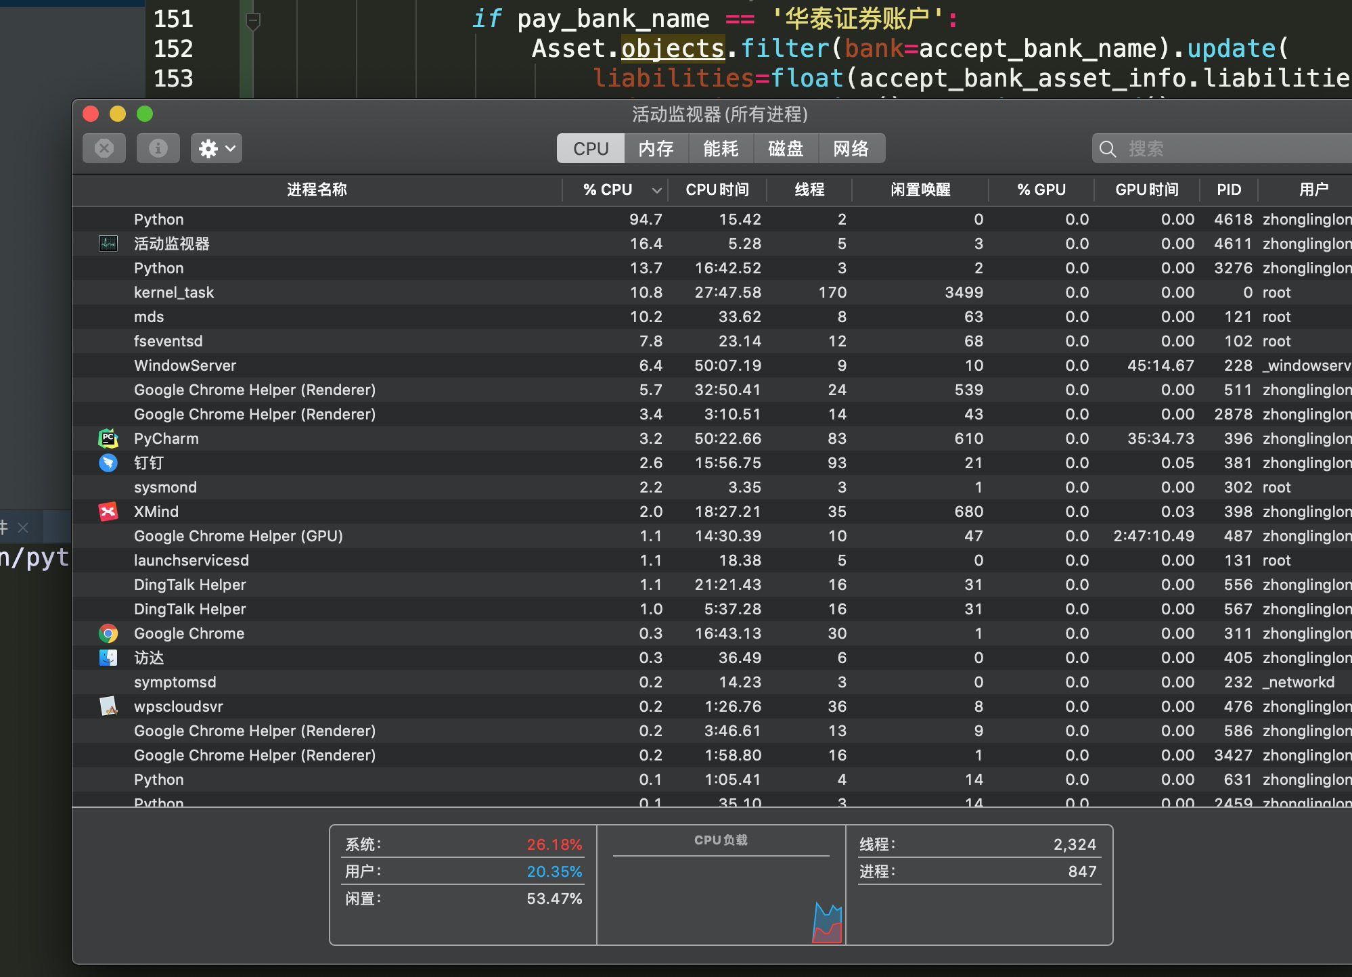
Task: Select Chrome Helper (Renderer) with PID 3427
Action: click(712, 755)
